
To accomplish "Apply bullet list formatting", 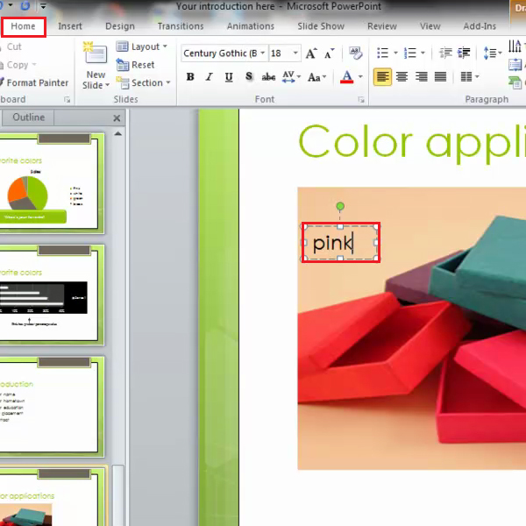I will 382,53.
